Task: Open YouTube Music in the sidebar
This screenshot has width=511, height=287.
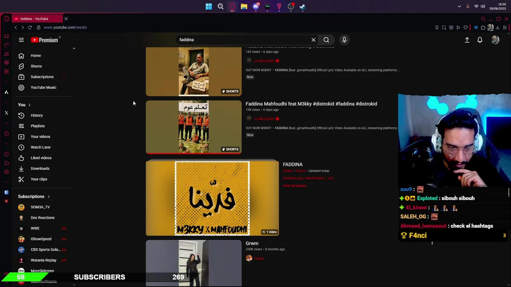Action: [x=44, y=87]
